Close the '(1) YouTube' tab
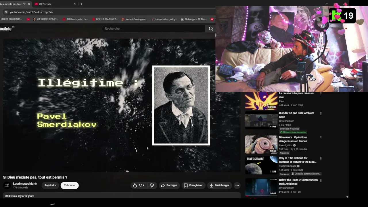368x207 pixels. pyautogui.click(x=75, y=4)
